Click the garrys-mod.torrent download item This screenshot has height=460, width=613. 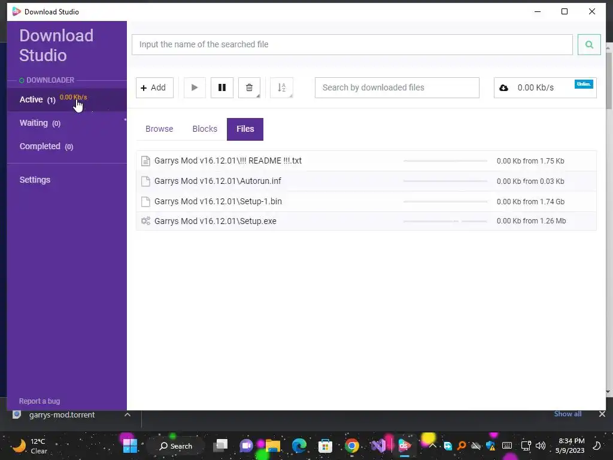coord(62,414)
